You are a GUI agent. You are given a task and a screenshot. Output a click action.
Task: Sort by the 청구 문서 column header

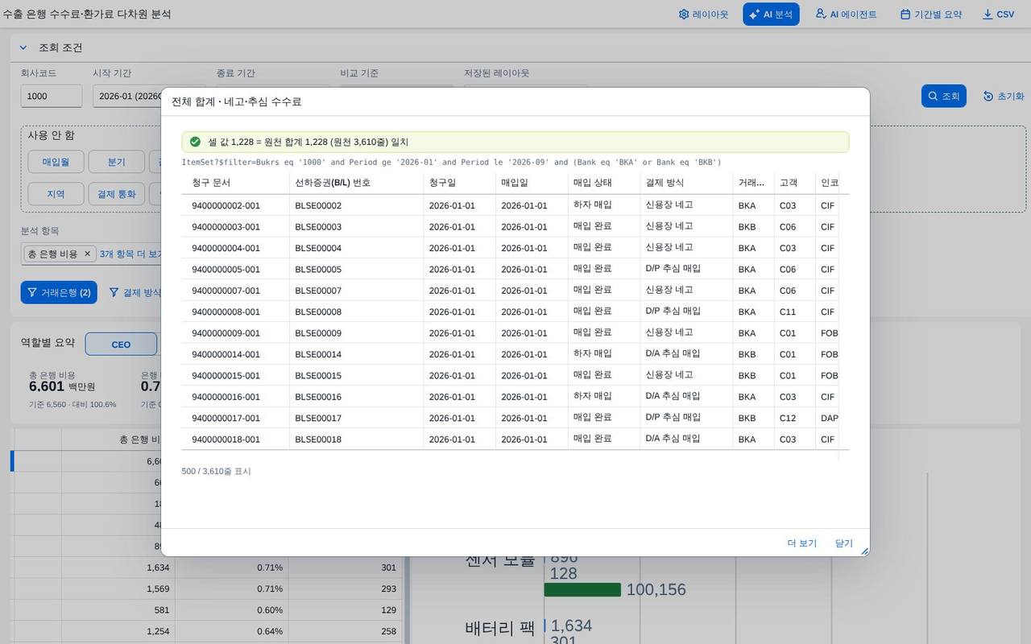coord(235,183)
